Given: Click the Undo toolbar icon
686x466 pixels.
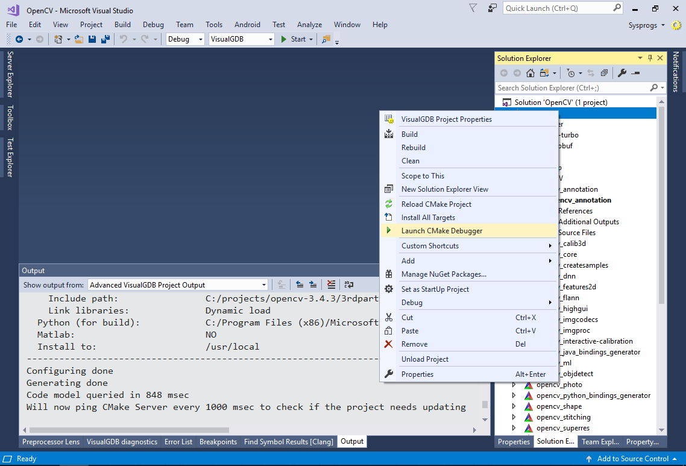Looking at the screenshot, I should click(124, 39).
